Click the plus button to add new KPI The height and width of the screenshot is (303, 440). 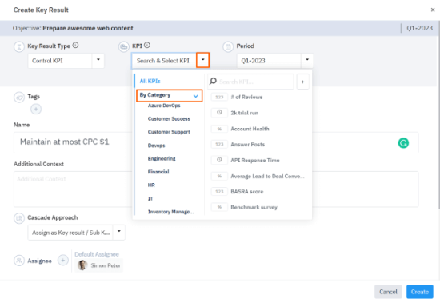[x=302, y=82]
